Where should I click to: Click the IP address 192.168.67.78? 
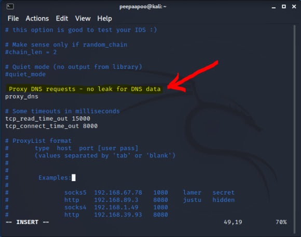coord(118,192)
